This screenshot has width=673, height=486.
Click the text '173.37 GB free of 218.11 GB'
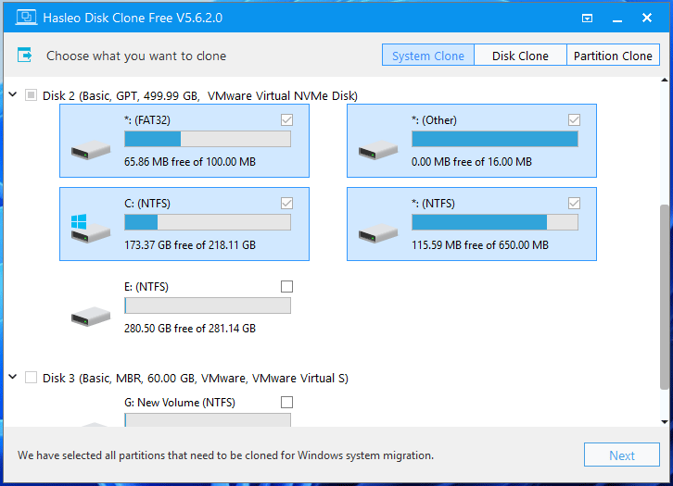[x=190, y=245]
